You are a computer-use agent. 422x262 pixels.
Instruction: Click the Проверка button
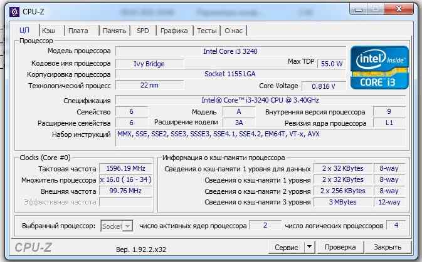coord(340,247)
